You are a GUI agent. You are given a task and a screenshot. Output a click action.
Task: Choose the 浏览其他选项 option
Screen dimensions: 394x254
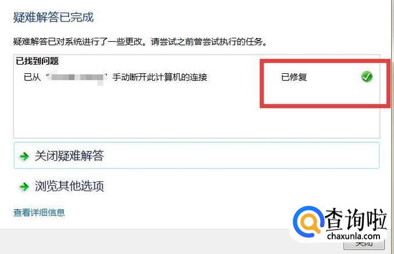[x=69, y=187]
